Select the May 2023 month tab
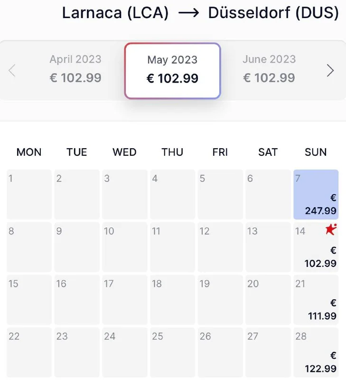Viewport: 346px width, 380px height. tap(172, 69)
